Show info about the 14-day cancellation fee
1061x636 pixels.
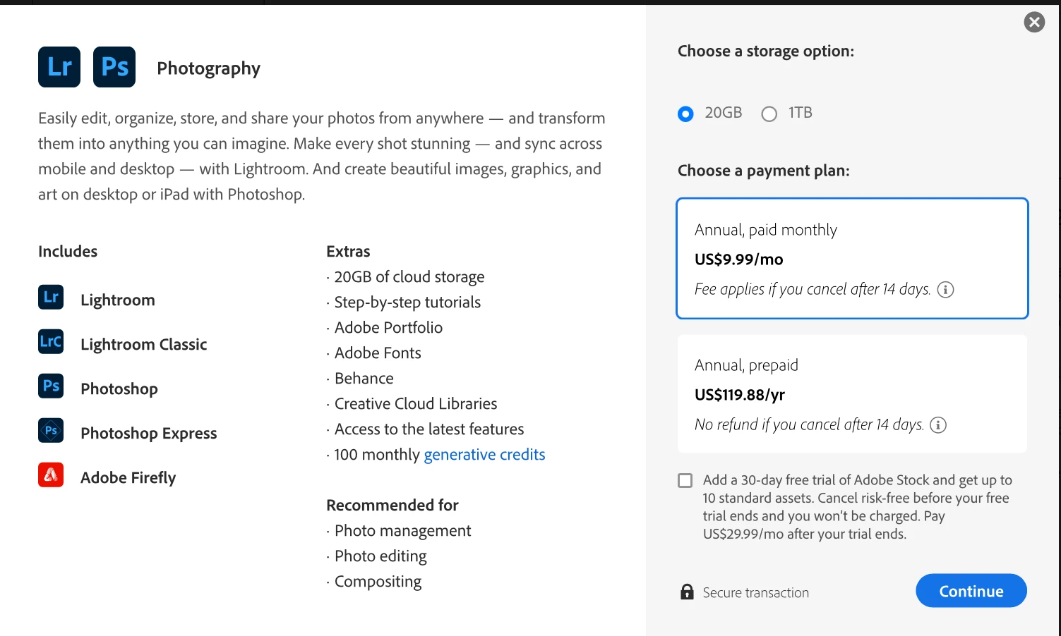(945, 290)
